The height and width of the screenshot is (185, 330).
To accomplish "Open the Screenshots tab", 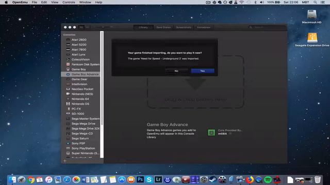I will click(x=184, y=27).
